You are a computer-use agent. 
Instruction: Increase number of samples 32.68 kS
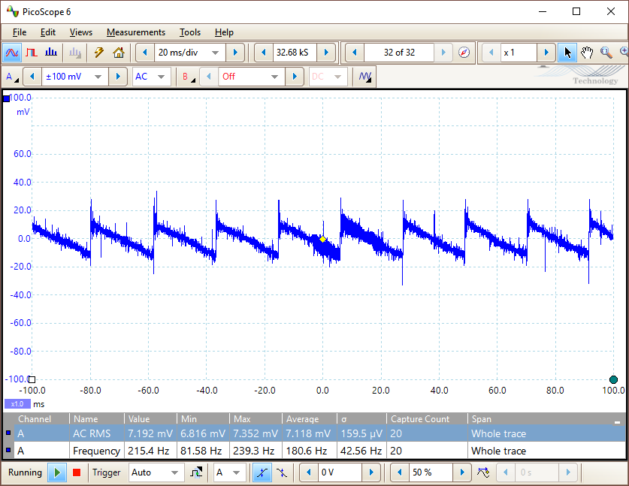point(326,53)
